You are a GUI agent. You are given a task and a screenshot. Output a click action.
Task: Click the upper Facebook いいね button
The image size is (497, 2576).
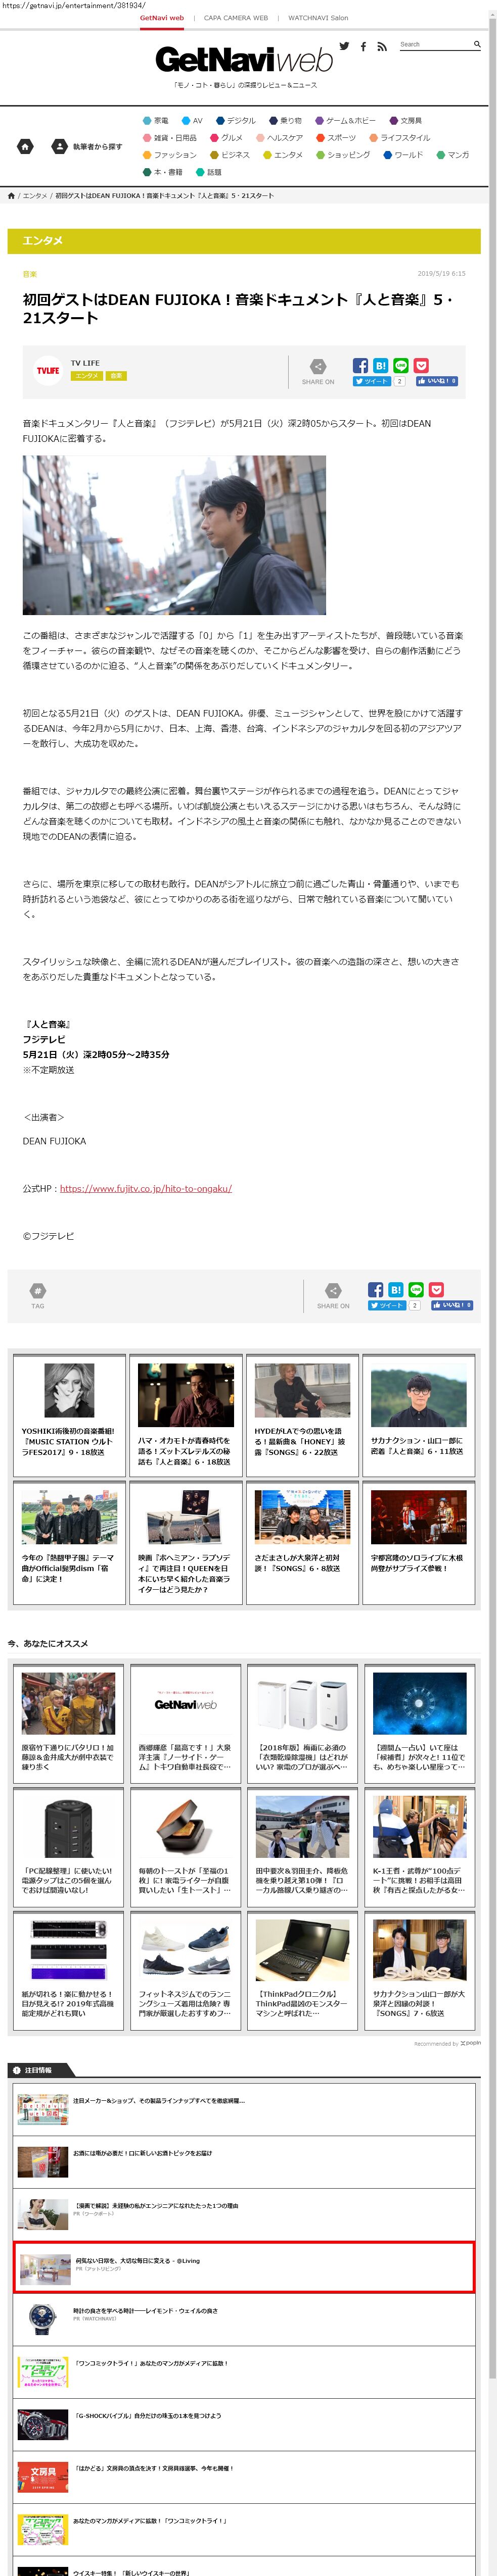point(437,381)
